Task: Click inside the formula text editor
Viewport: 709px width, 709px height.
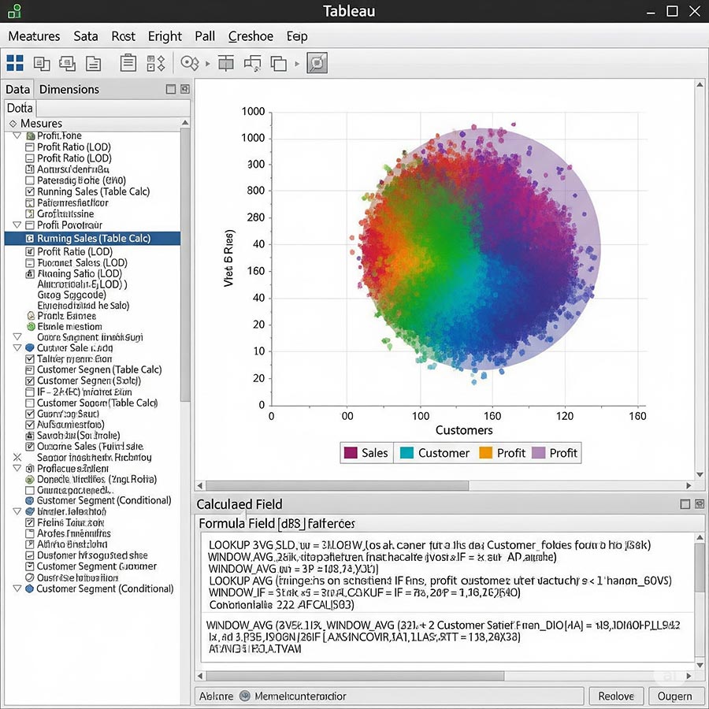Action: [x=447, y=597]
